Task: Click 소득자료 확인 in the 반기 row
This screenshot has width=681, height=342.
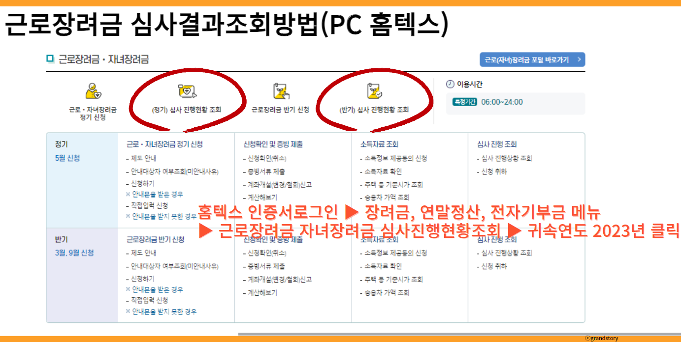Action: click(381, 266)
